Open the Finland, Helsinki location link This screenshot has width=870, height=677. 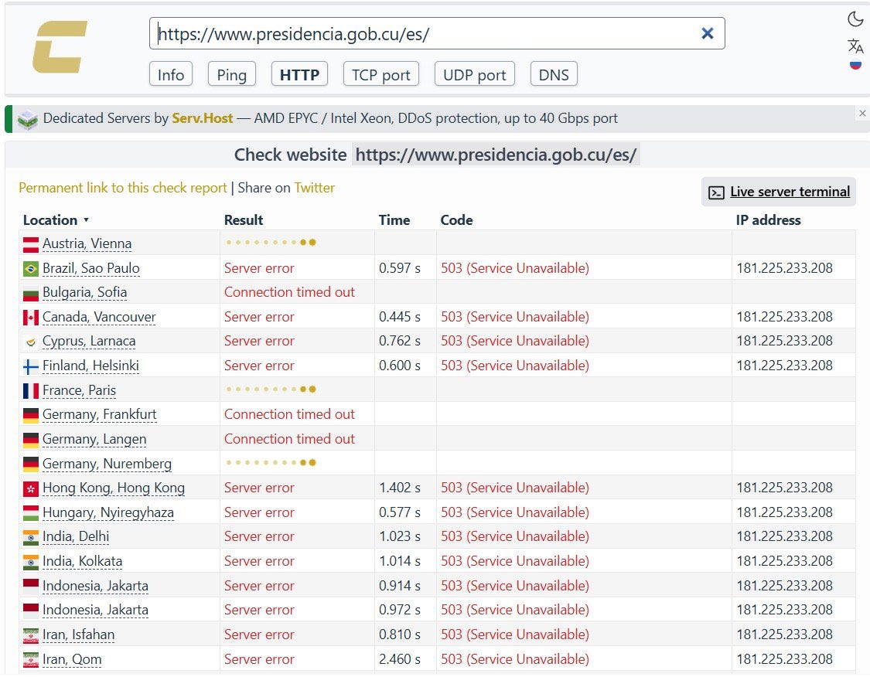[91, 366]
